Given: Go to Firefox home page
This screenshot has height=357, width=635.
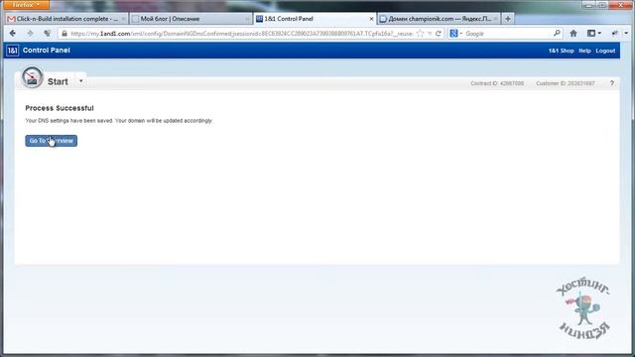Looking at the screenshot, I should pyautogui.click(x=573, y=33).
